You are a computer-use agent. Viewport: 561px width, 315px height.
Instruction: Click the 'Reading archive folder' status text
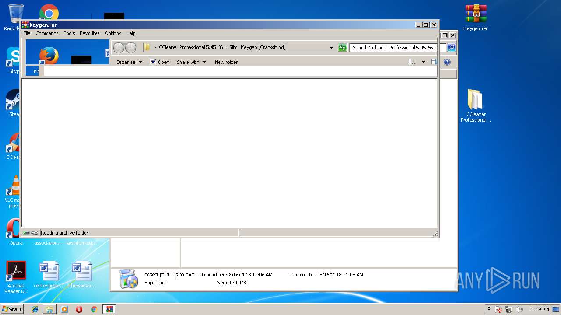pos(64,233)
